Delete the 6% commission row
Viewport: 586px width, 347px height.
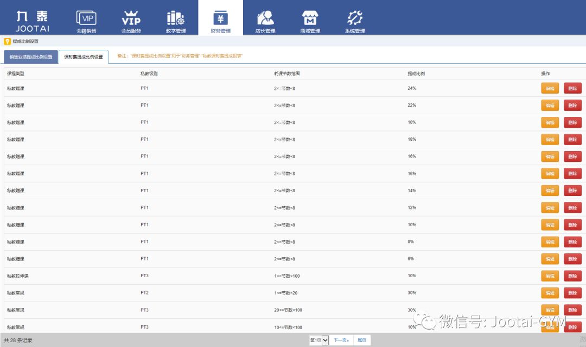[572, 259]
